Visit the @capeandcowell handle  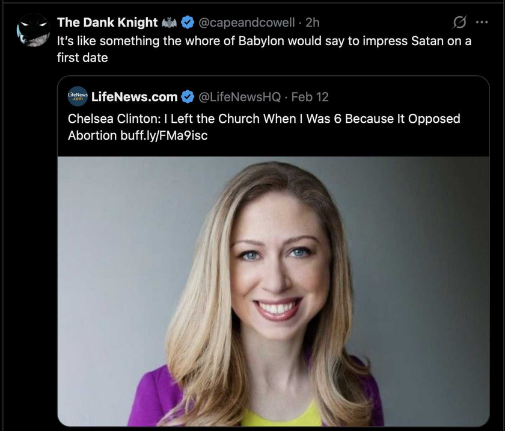[246, 23]
